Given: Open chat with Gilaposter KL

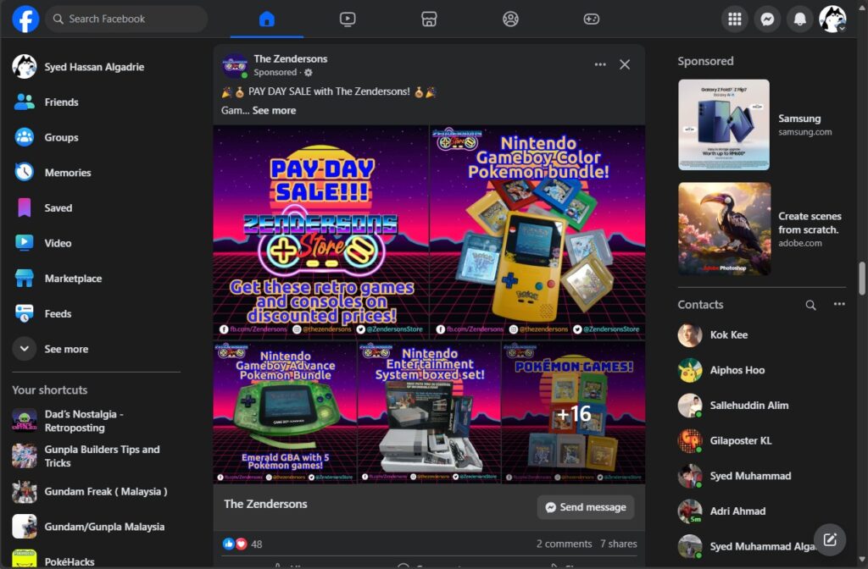Looking at the screenshot, I should coord(762,440).
